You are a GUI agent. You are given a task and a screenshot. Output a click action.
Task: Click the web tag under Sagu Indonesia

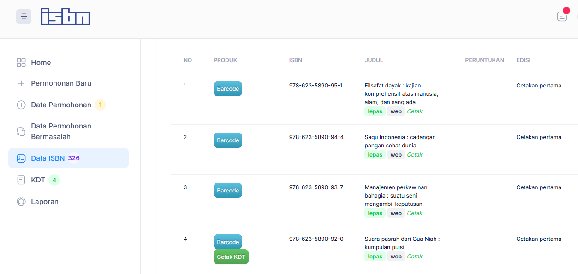coord(396,155)
